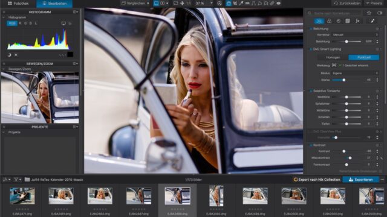Open the local adjustments brush palette

pos(372,21)
